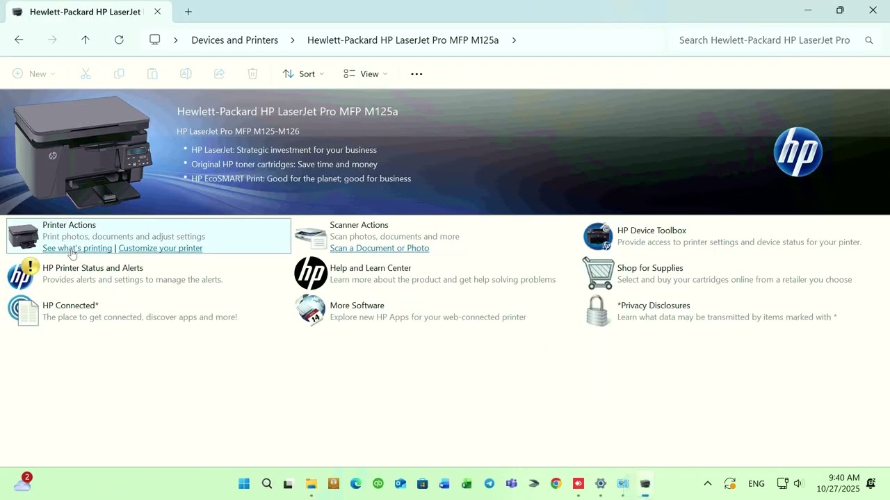This screenshot has width=890, height=500.
Task: Click the HP Connected* title
Action: pyautogui.click(x=70, y=306)
